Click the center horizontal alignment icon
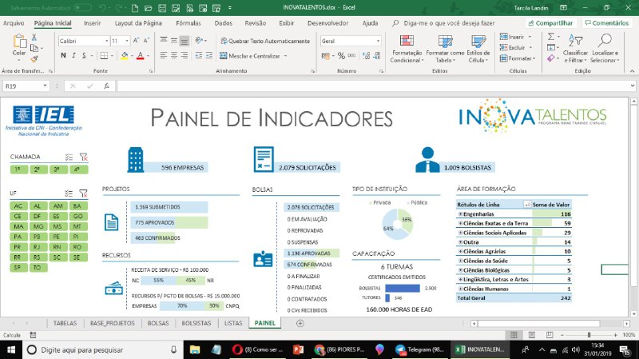The image size is (639, 359). pos(174,55)
